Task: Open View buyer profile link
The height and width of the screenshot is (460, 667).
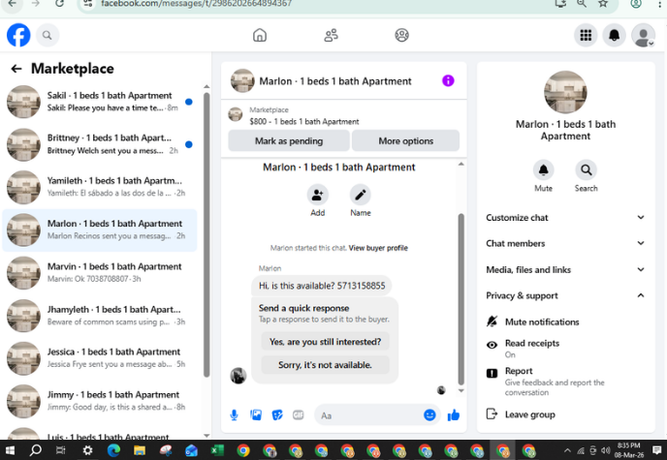Action: 378,248
